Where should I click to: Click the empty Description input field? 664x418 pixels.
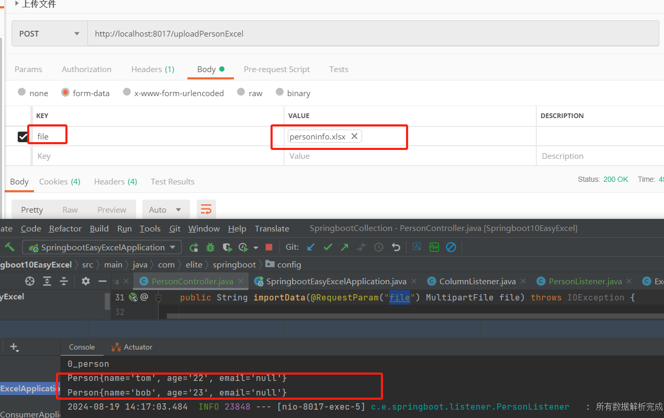tap(600, 156)
